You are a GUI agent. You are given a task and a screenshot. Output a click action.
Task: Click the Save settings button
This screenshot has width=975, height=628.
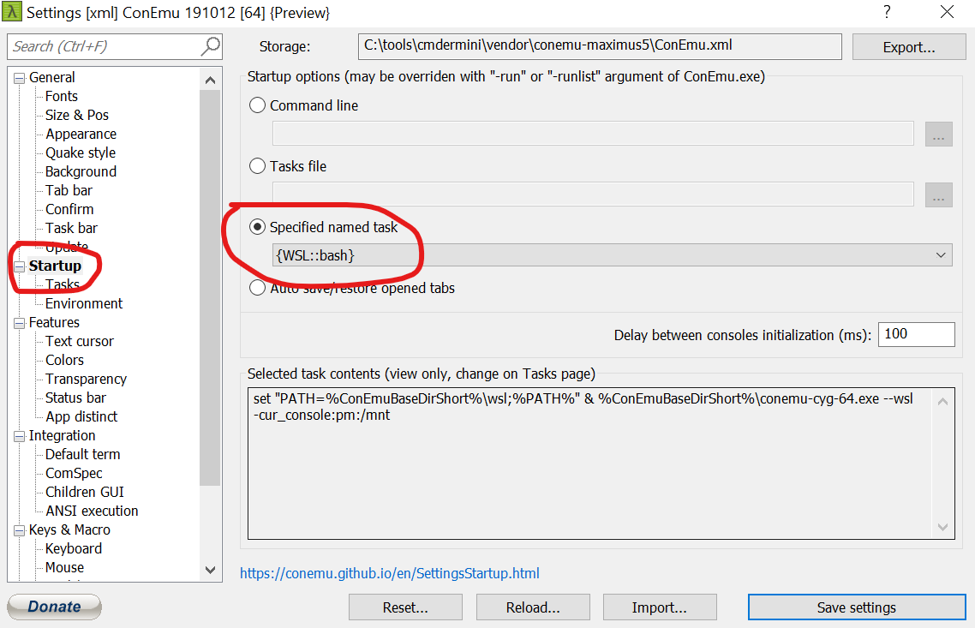[x=857, y=607]
